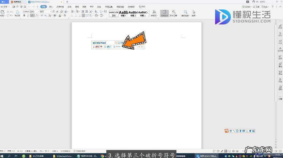
Task: Expand the font size dropdown
Action: 51,12
